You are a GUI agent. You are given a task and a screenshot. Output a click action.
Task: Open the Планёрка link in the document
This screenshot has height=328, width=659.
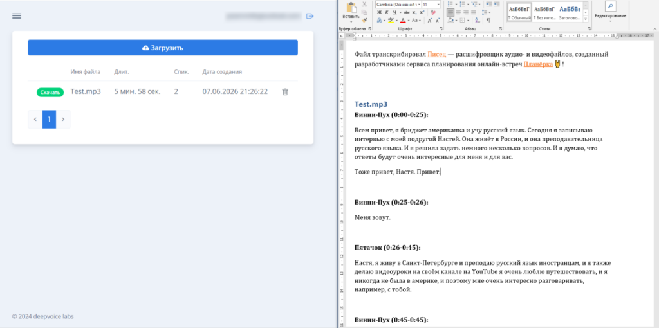[x=538, y=64]
